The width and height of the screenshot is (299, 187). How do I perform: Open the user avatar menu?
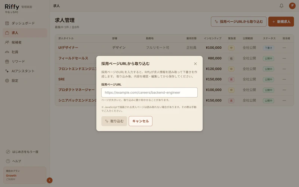pos(292,6)
